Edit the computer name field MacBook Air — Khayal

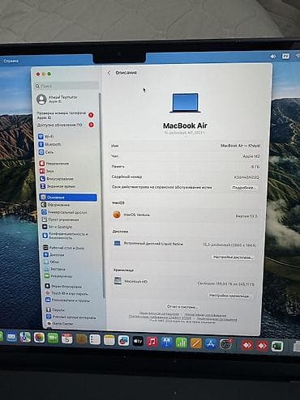[x=240, y=146]
